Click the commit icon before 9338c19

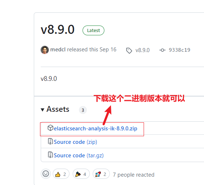point(162,50)
